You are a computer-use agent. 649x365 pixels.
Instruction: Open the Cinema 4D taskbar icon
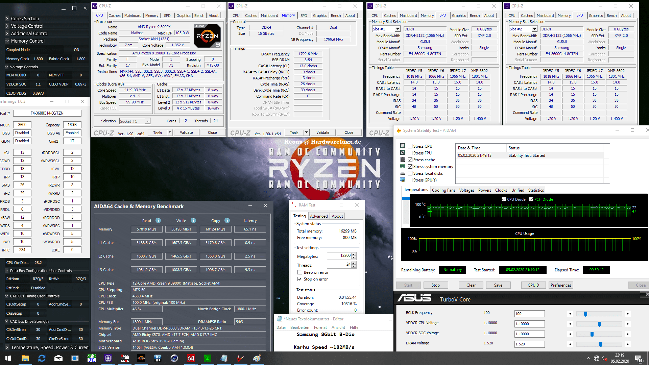click(174, 358)
